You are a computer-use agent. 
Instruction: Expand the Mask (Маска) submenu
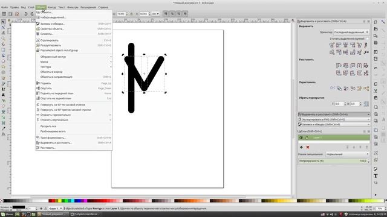point(74,61)
